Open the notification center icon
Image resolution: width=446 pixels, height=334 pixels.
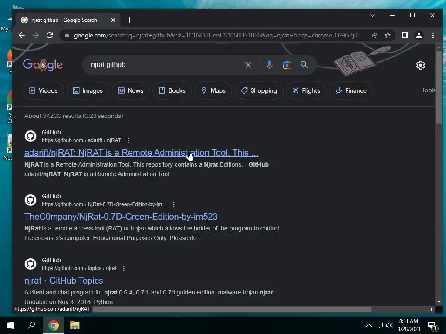click(x=432, y=325)
